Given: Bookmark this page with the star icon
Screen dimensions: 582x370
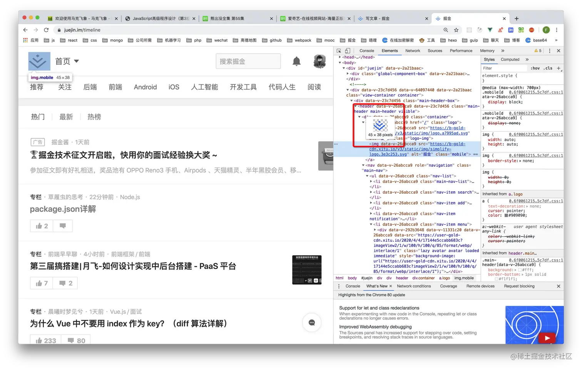Looking at the screenshot, I should pos(456,30).
